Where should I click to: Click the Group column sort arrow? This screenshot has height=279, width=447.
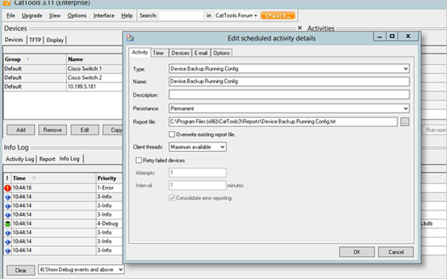point(28,60)
